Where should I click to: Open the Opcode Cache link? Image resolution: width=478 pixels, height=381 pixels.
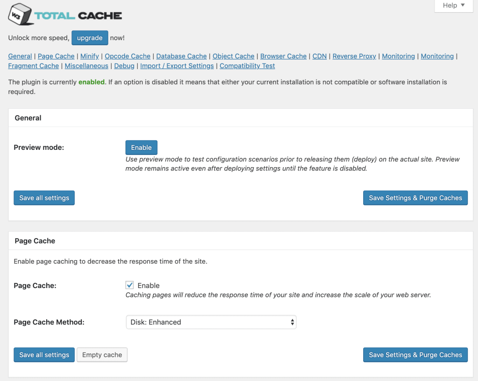(x=127, y=56)
